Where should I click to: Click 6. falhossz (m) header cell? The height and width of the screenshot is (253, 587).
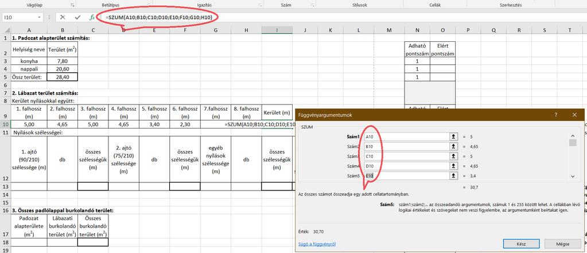pyautogui.click(x=185, y=112)
